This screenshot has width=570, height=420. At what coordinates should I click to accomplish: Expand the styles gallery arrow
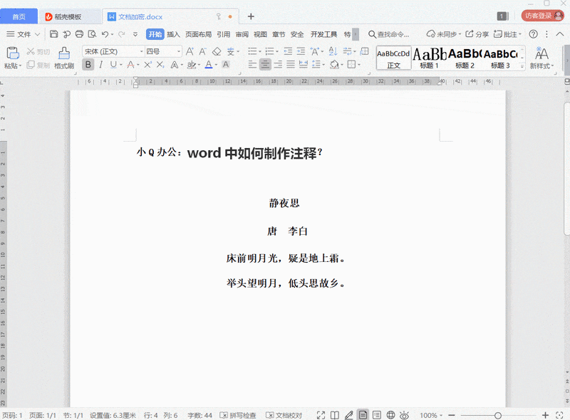[x=522, y=66]
